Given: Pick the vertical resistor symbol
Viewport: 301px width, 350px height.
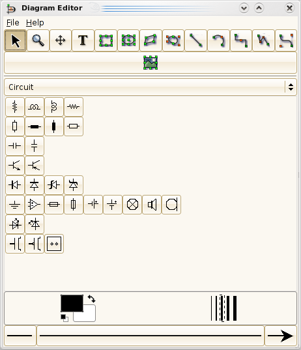Looking at the screenshot, I should (15, 107).
